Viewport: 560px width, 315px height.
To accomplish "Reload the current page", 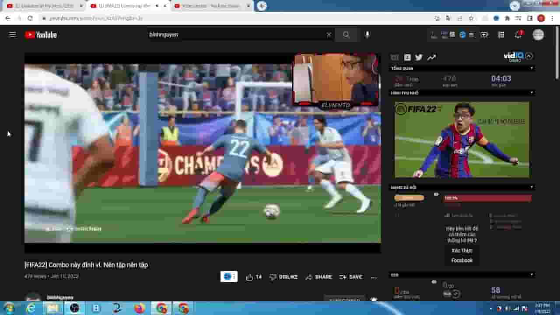I will pyautogui.click(x=30, y=18).
